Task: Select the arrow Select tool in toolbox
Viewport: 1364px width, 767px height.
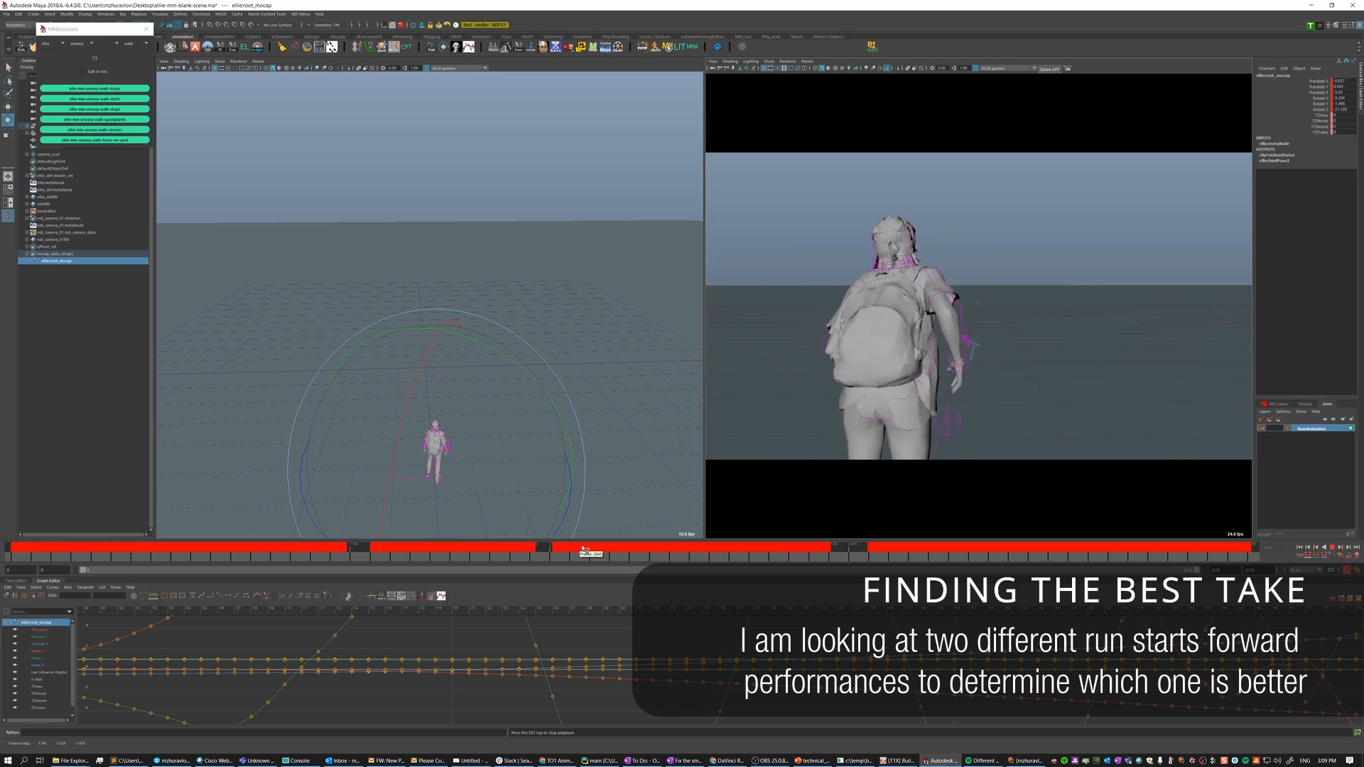Action: pyautogui.click(x=8, y=67)
